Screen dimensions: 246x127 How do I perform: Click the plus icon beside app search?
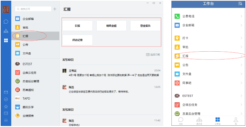point(55,9)
